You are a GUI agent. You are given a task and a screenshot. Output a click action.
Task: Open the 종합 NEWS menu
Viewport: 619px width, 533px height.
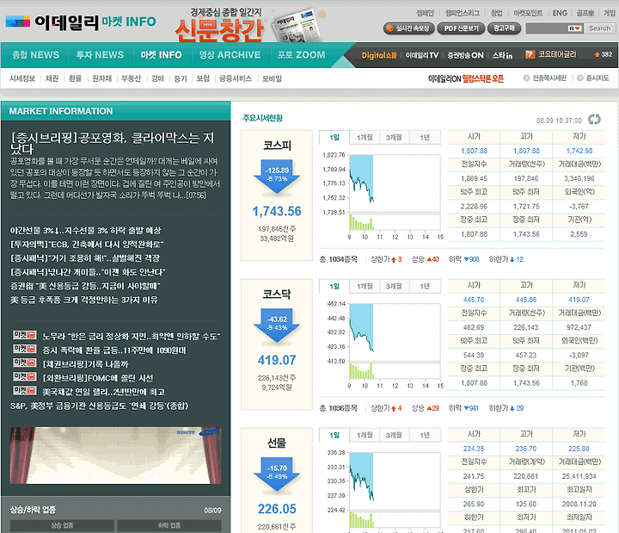[x=35, y=55]
